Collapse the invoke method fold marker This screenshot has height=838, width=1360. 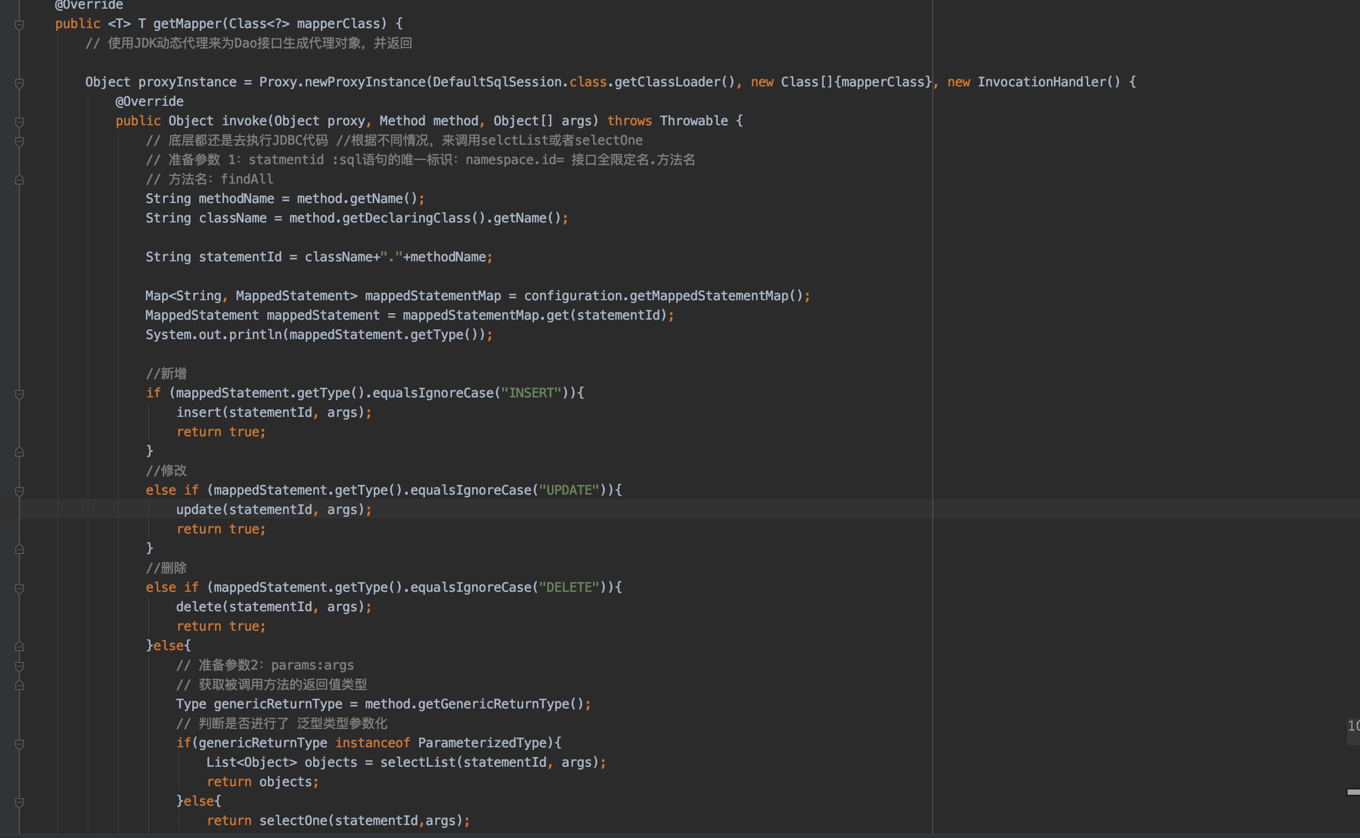[19, 122]
